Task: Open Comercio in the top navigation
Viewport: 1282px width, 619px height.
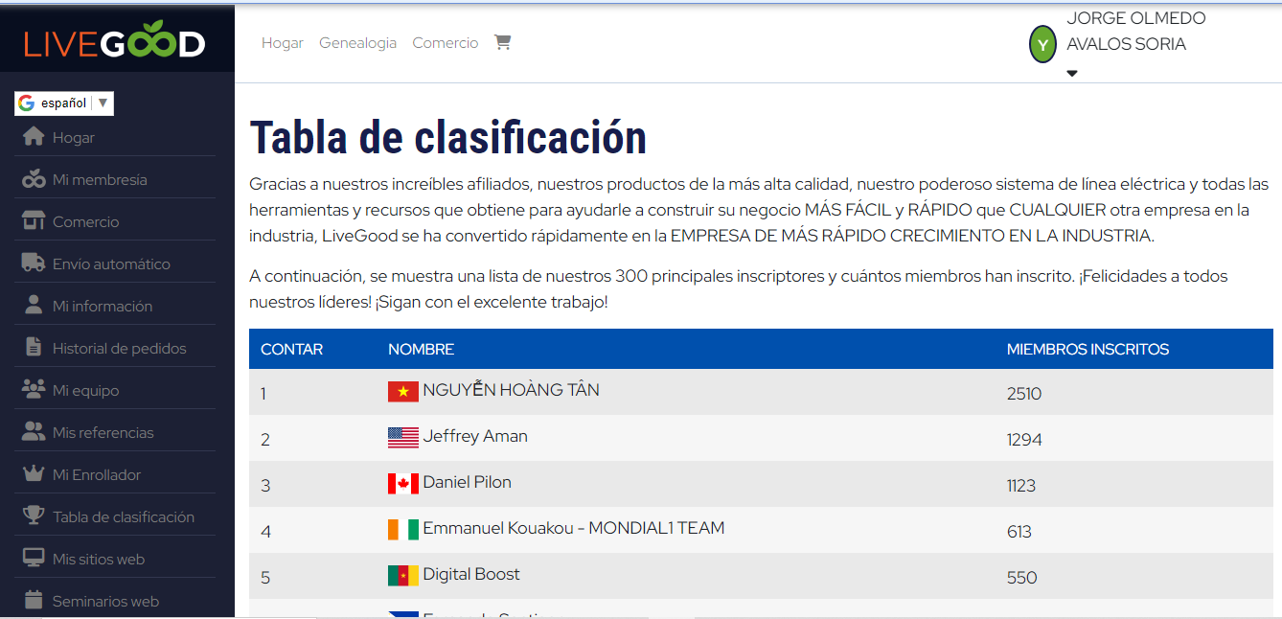Action: point(446,43)
